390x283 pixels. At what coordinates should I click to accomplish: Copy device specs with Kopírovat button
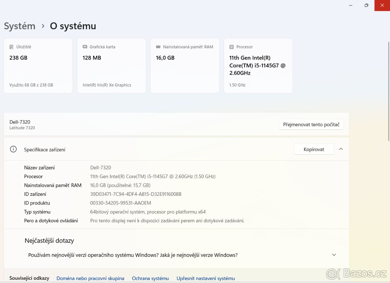pyautogui.click(x=314, y=149)
